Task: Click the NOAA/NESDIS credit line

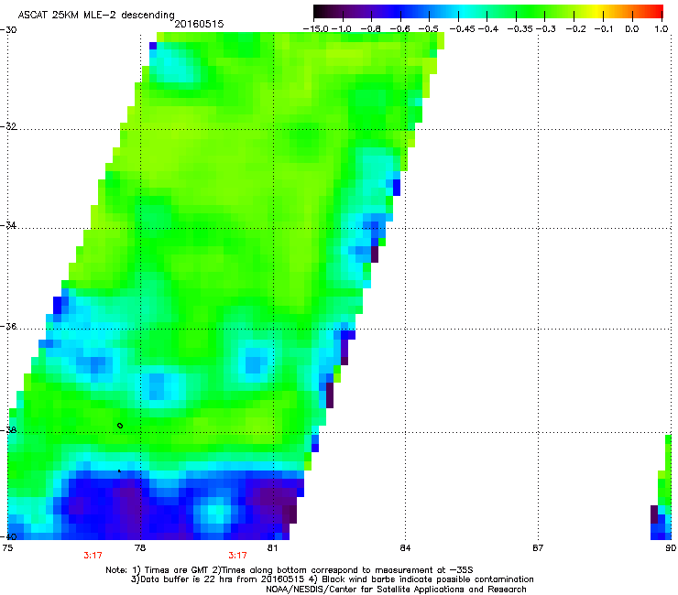Action: click(396, 590)
